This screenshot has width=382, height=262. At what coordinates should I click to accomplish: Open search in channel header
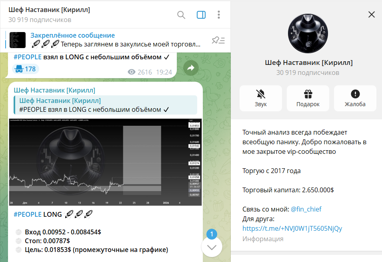(x=181, y=15)
